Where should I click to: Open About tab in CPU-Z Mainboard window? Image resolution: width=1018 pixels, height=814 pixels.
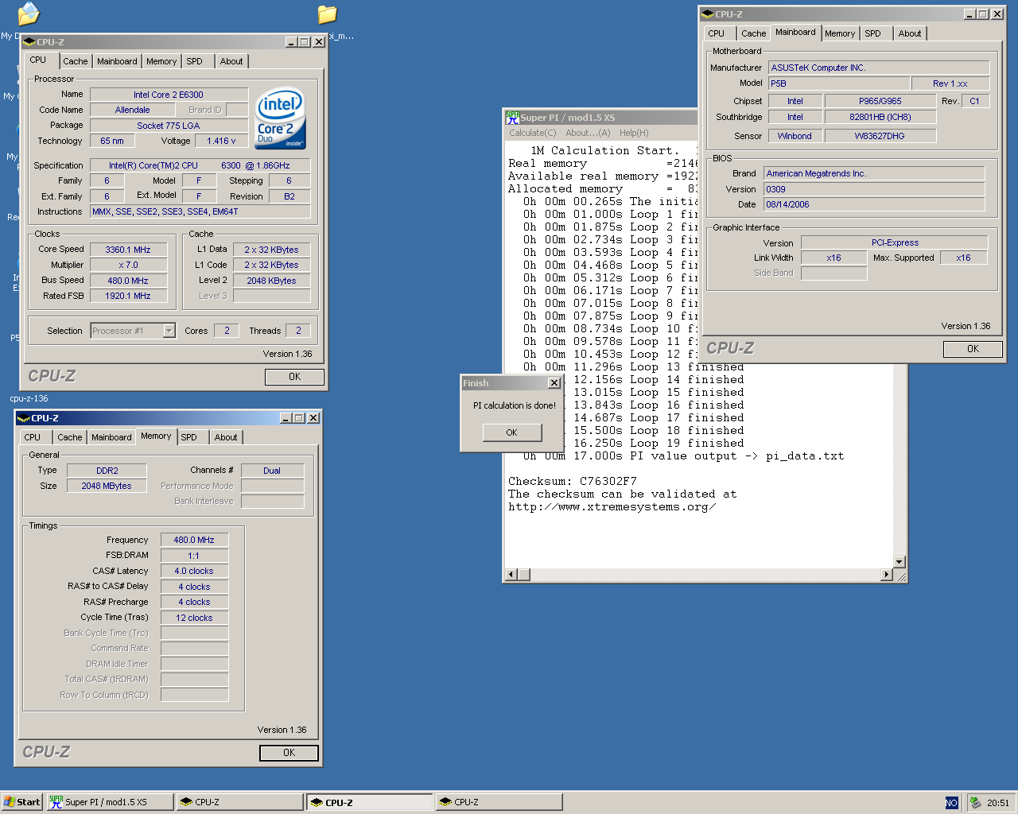pos(910,33)
